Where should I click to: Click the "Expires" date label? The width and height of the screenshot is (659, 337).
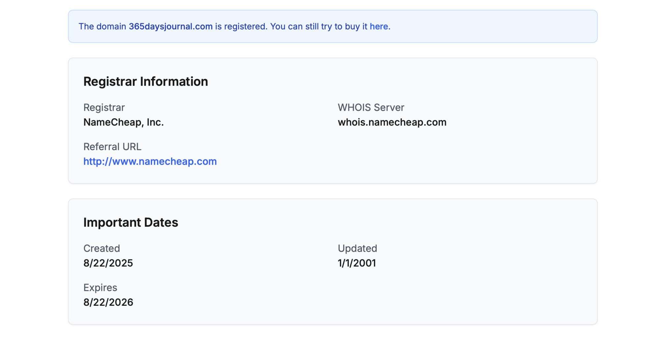(x=100, y=288)
